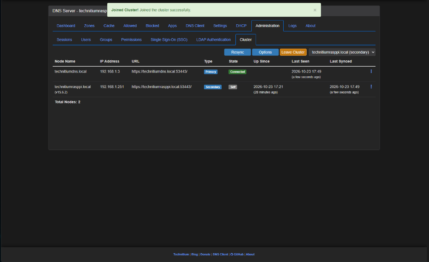Click the IP Address column header
Viewport: 429px width, 262px height.
(109, 61)
